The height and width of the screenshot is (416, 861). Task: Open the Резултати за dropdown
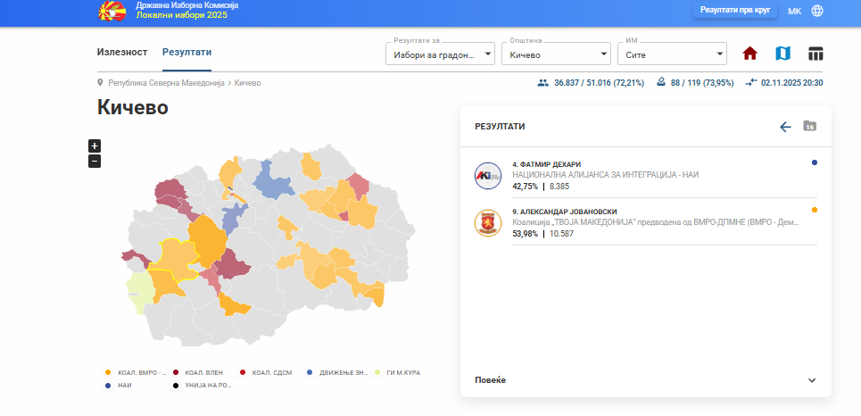pyautogui.click(x=440, y=54)
